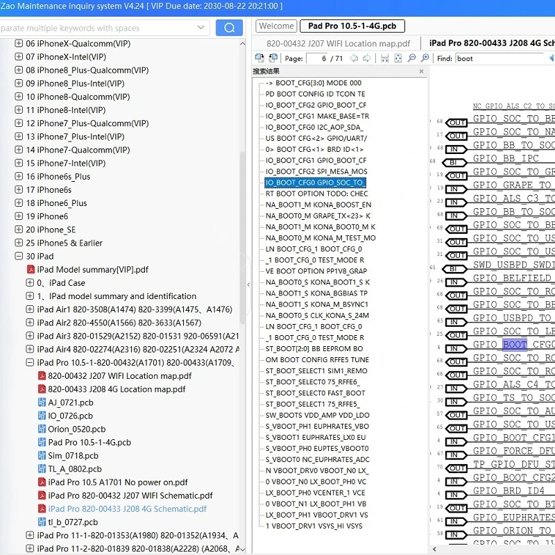Switch to 820-00432 J207 WIFI Location map.pdf tab
The height and width of the screenshot is (555, 555).
[x=338, y=44]
